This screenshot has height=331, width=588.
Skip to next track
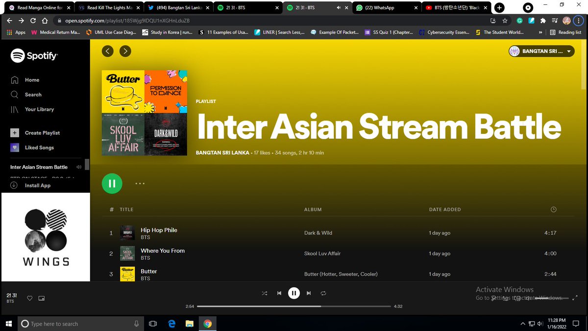(309, 293)
